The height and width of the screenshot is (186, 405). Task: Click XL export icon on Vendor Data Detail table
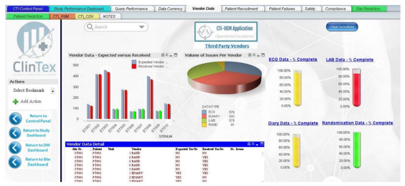tap(253, 144)
